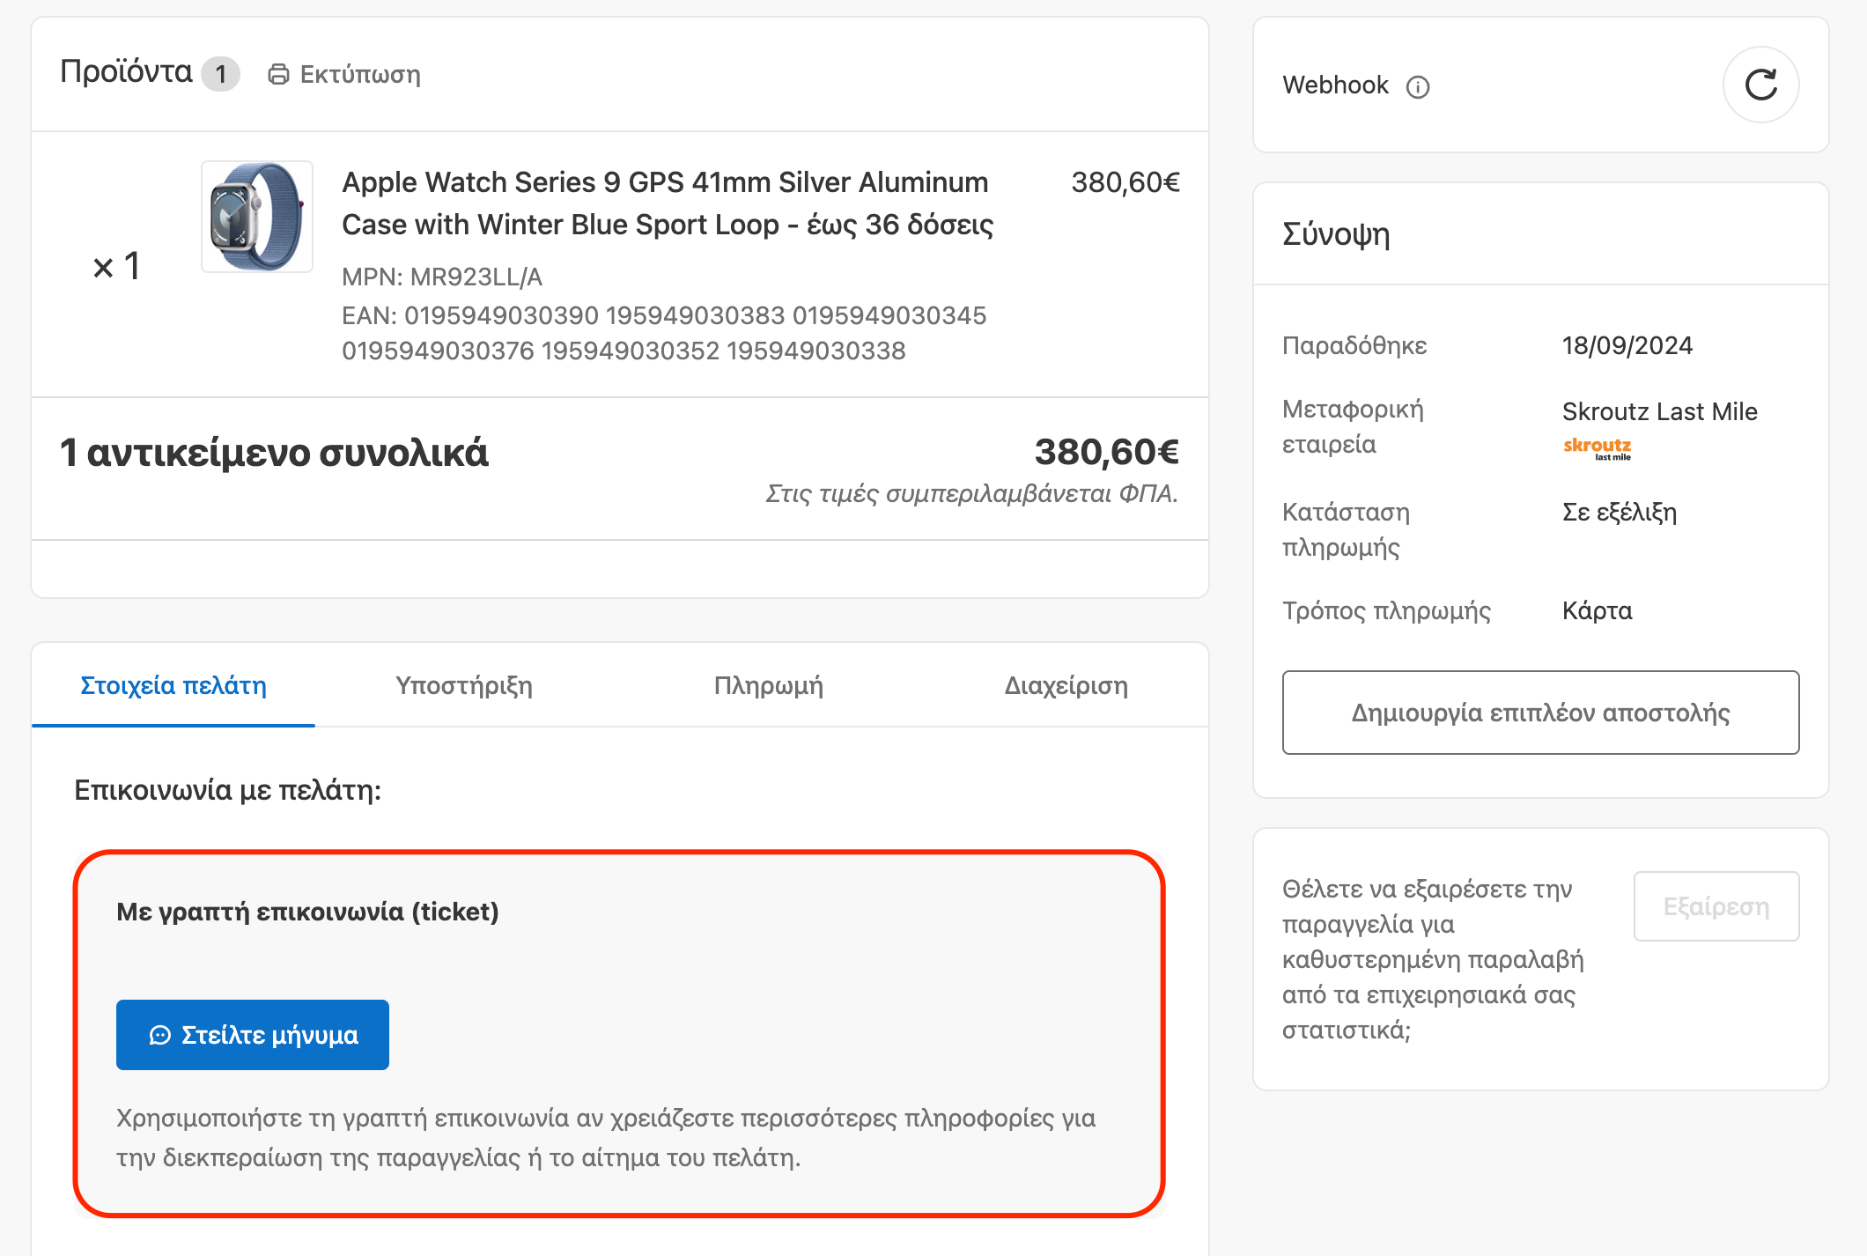Click the Εκτύπωση print link
Image resolution: width=1867 pixels, height=1256 pixels.
[344, 74]
